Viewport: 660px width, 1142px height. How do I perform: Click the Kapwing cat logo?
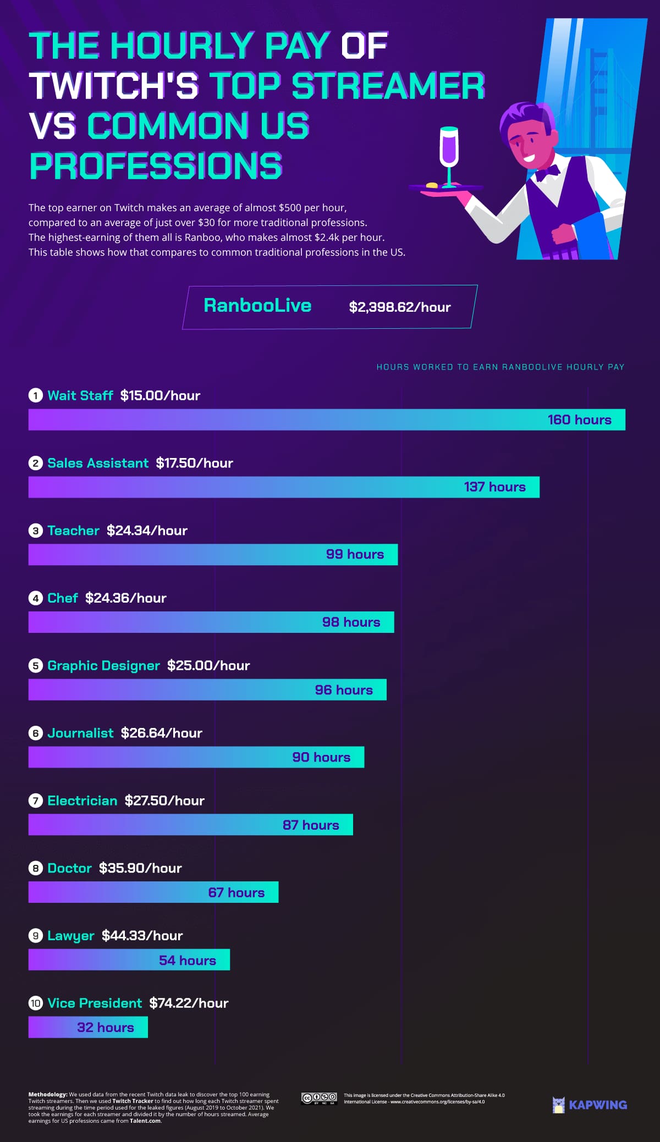pyautogui.click(x=559, y=1105)
